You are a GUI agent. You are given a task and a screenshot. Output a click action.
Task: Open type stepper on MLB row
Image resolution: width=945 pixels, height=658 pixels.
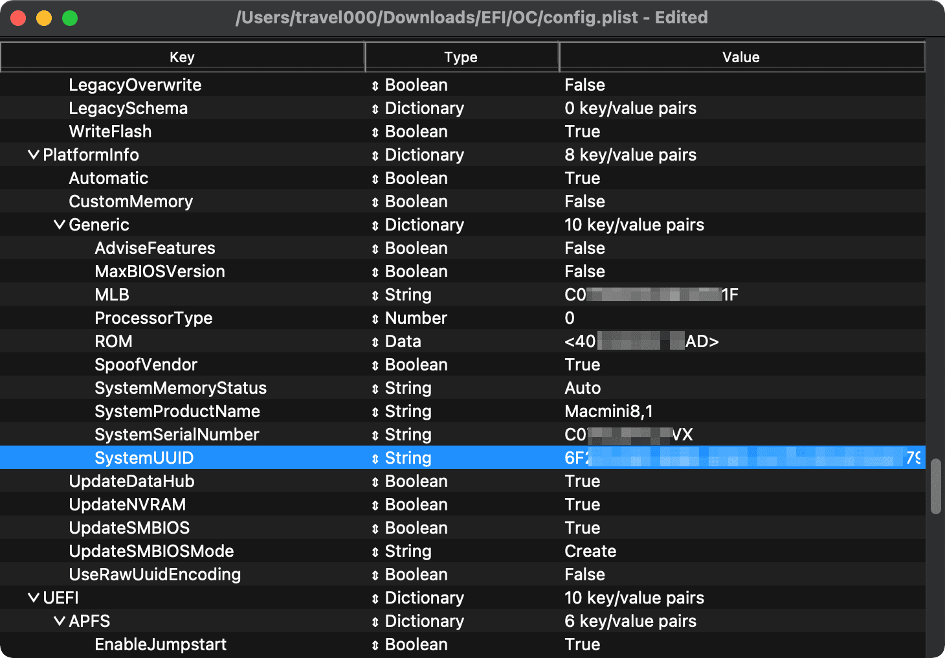[x=375, y=295]
